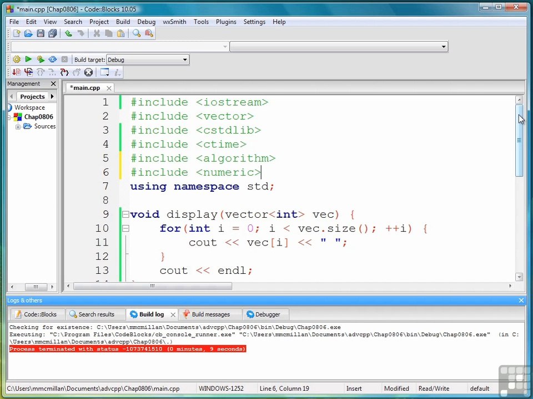Open the Debug menu
Image resolution: width=533 pixels, height=399 pixels.
(x=146, y=22)
